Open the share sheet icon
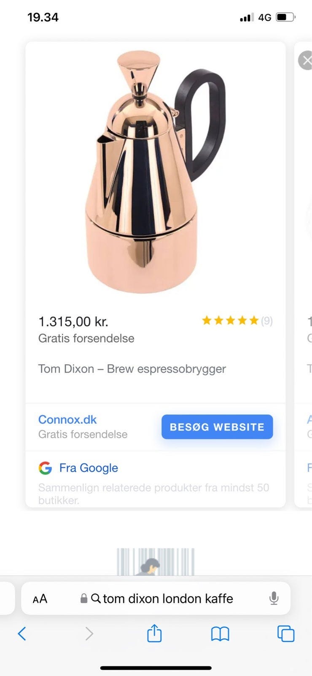Screen dimensions: 312x676 coord(154,633)
